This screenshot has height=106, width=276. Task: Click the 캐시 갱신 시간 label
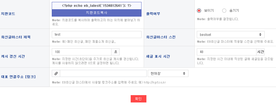click(x=13, y=57)
